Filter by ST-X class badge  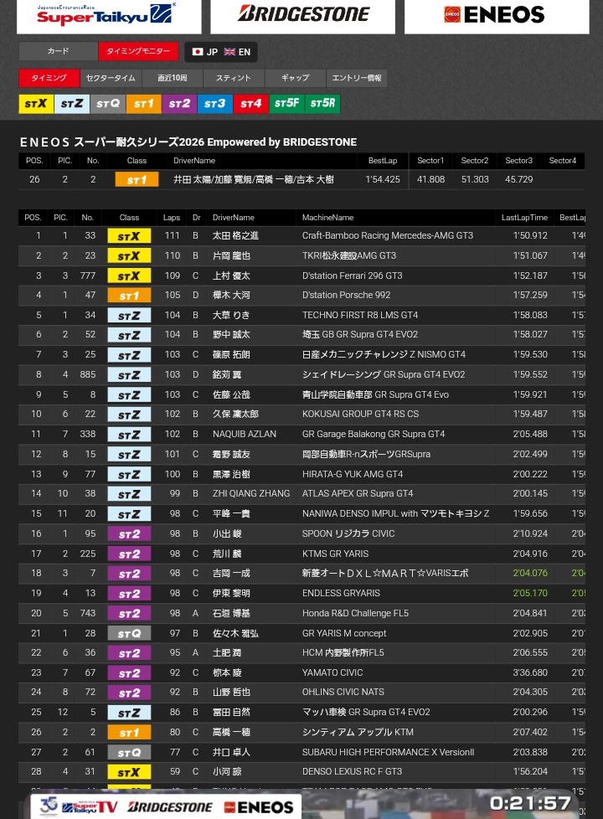pyautogui.click(x=36, y=103)
